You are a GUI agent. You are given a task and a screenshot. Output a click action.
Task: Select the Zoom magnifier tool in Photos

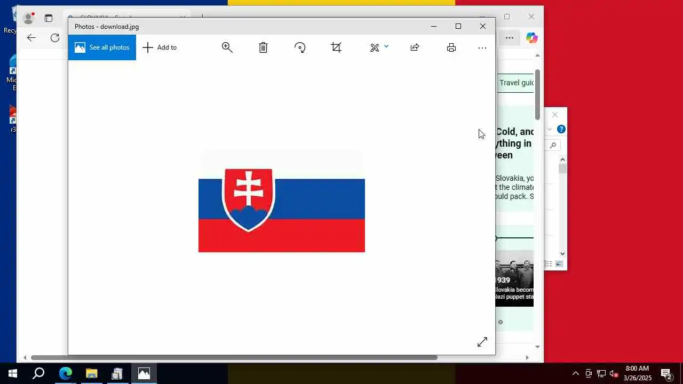(x=227, y=47)
